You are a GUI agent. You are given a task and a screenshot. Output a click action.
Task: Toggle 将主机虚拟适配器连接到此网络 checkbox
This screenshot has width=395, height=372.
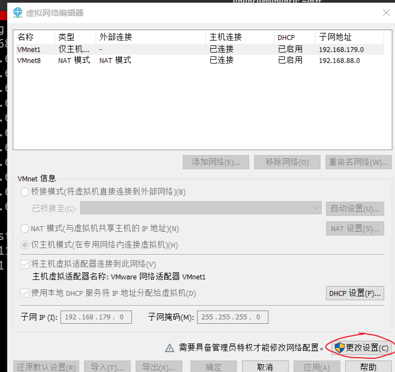tap(25, 264)
